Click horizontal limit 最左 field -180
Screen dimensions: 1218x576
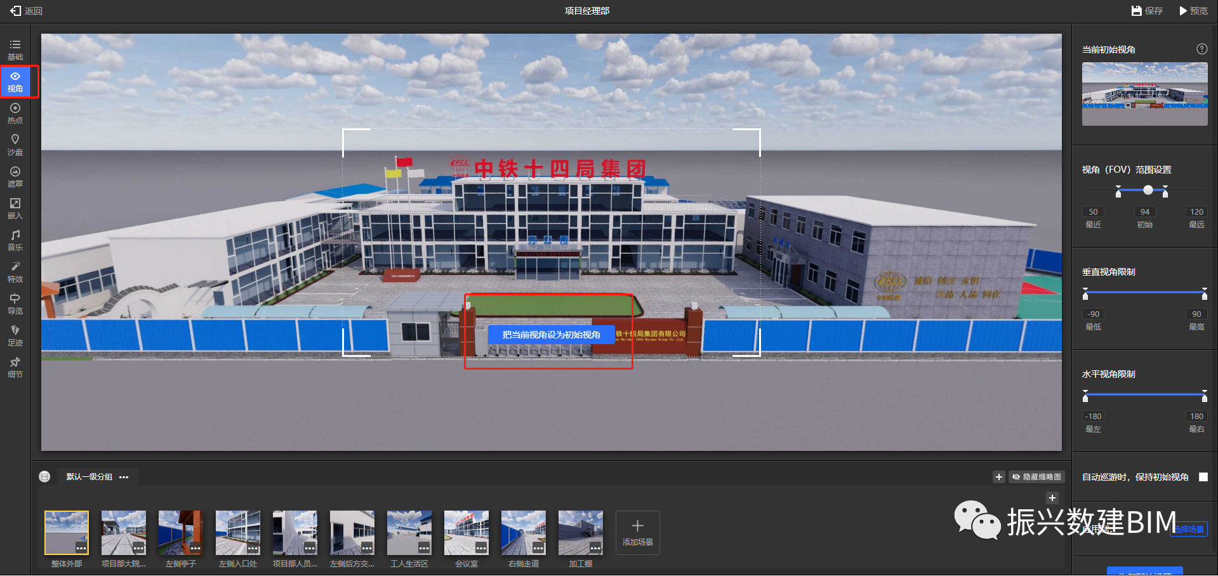pos(1093,417)
